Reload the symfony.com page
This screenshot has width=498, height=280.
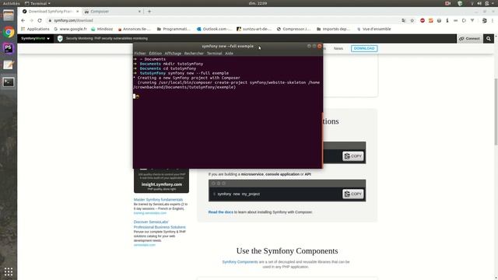(40, 20)
